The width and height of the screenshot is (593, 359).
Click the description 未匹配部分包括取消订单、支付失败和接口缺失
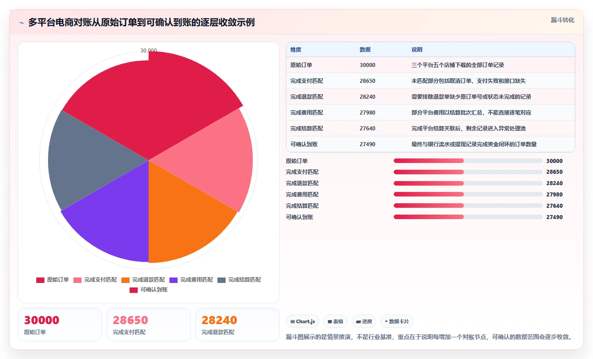468,81
